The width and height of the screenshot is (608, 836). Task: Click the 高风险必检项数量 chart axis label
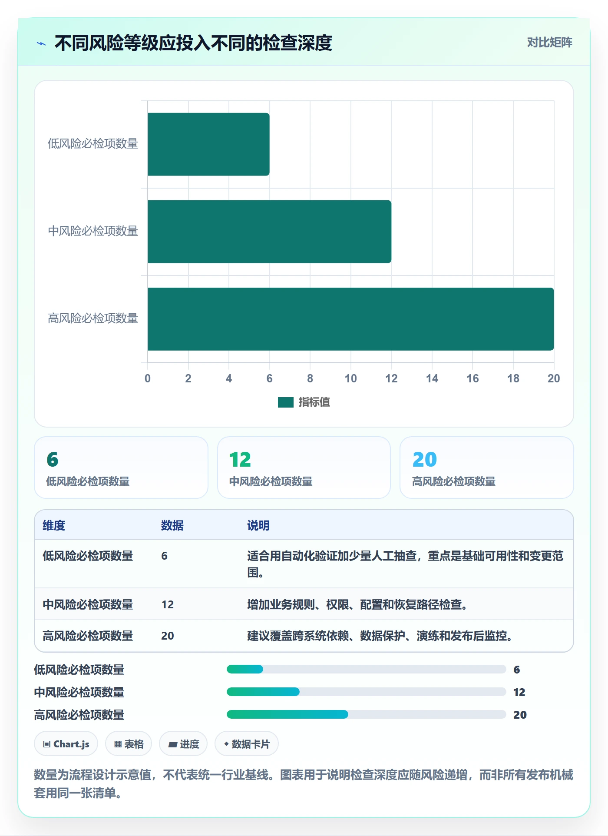[x=93, y=318]
